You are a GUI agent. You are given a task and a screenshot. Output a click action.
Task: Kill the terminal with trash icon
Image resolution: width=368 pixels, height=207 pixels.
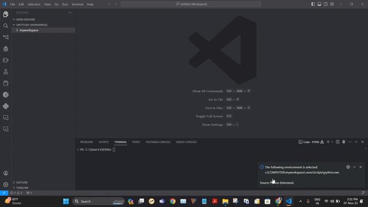344,142
